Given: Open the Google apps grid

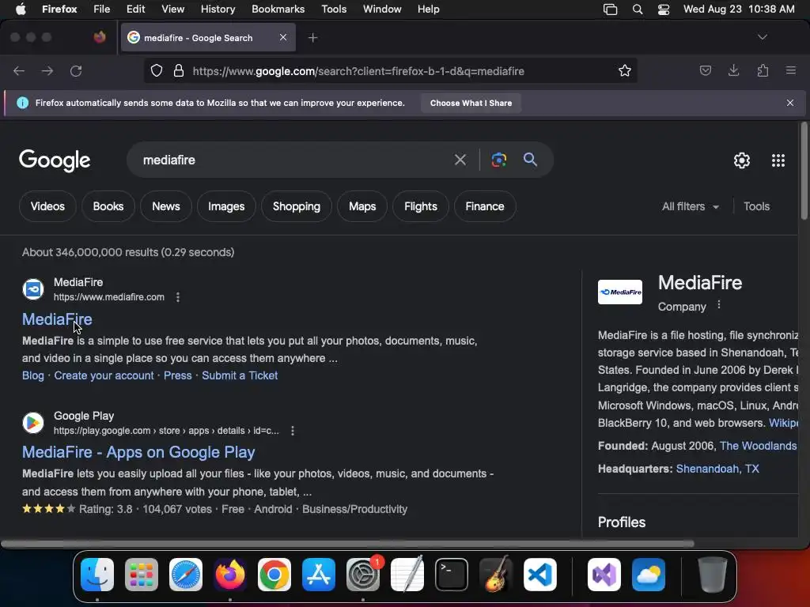Looking at the screenshot, I should click(778, 160).
